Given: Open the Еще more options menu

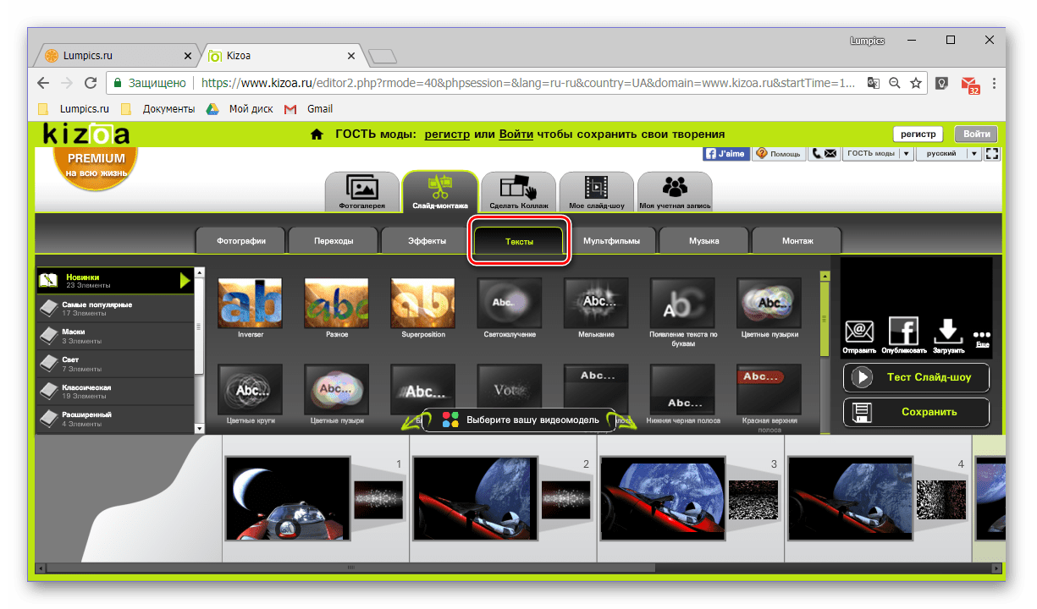Looking at the screenshot, I should pyautogui.click(x=982, y=337).
